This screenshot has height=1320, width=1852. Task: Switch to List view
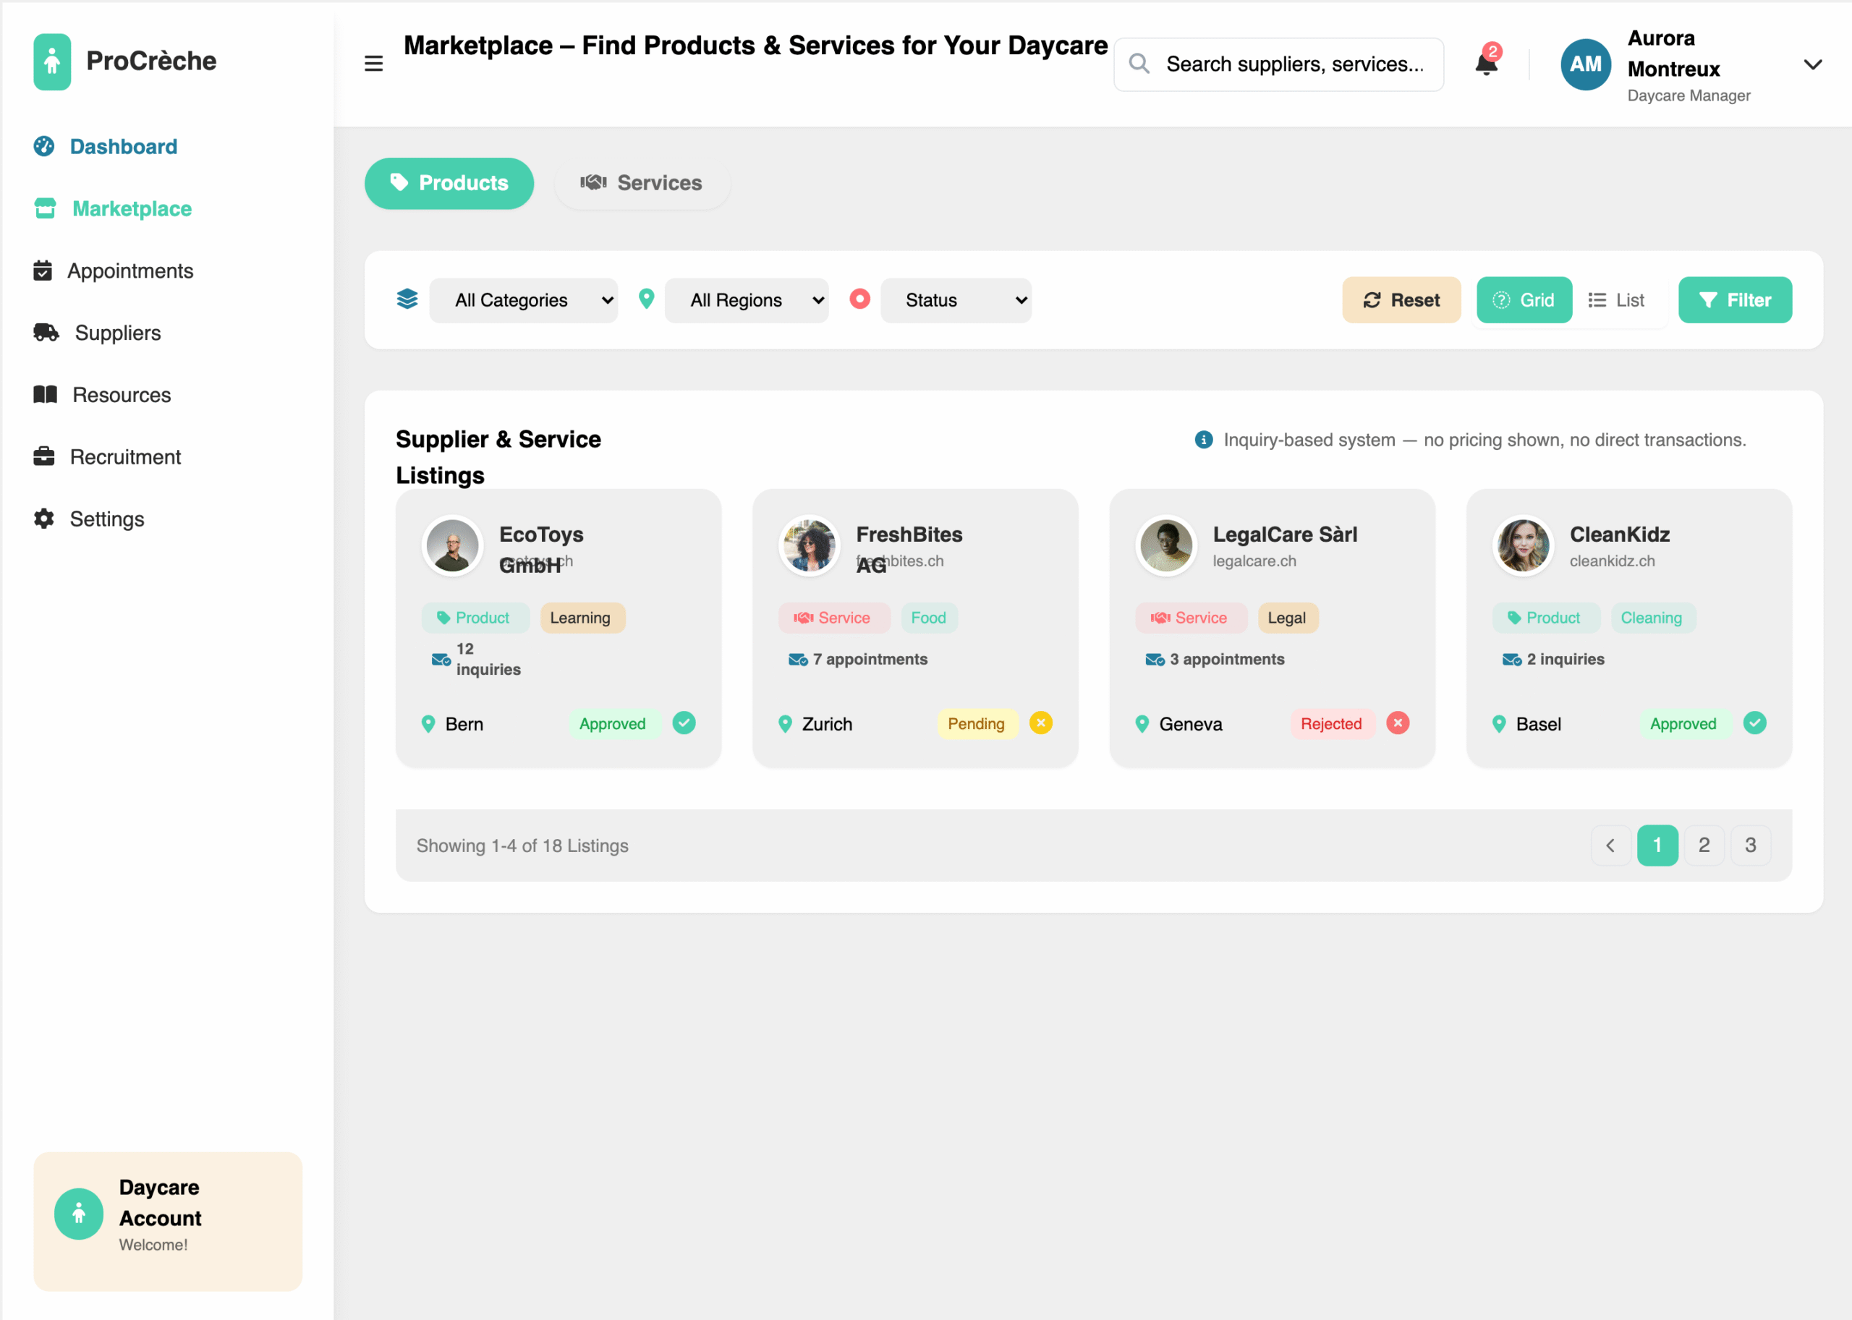click(1616, 300)
